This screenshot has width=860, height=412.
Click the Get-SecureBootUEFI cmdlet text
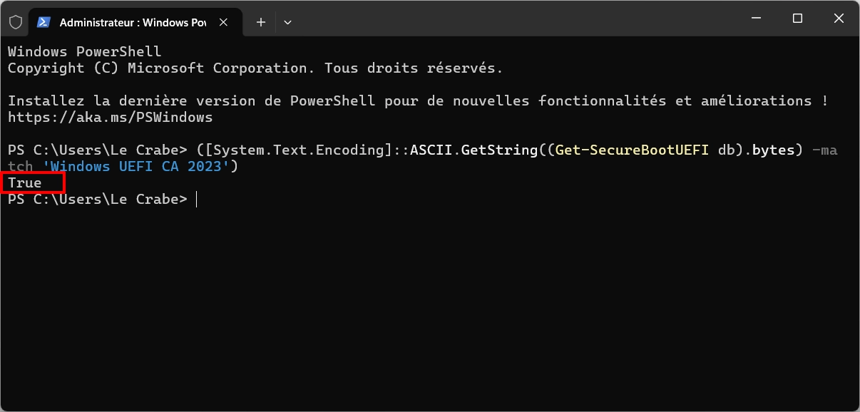[632, 150]
